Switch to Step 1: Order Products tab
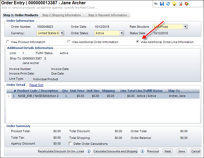 coord(20,15)
